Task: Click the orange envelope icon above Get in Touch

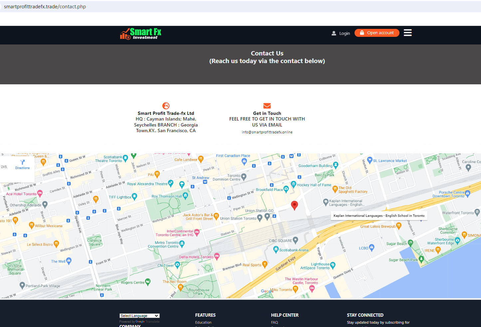Action: click(x=267, y=106)
